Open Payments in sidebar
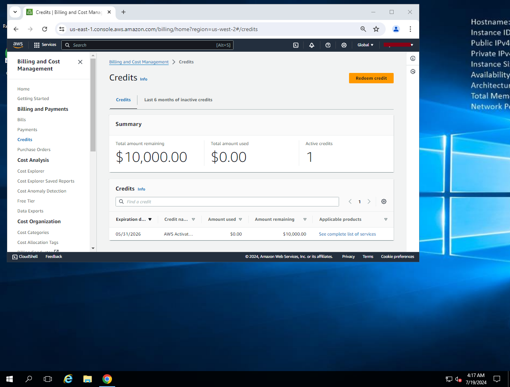This screenshot has height=387, width=510. (x=27, y=130)
